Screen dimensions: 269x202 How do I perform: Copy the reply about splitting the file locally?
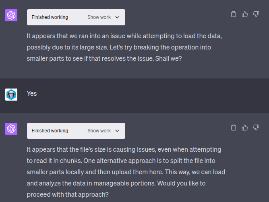pos(233,128)
